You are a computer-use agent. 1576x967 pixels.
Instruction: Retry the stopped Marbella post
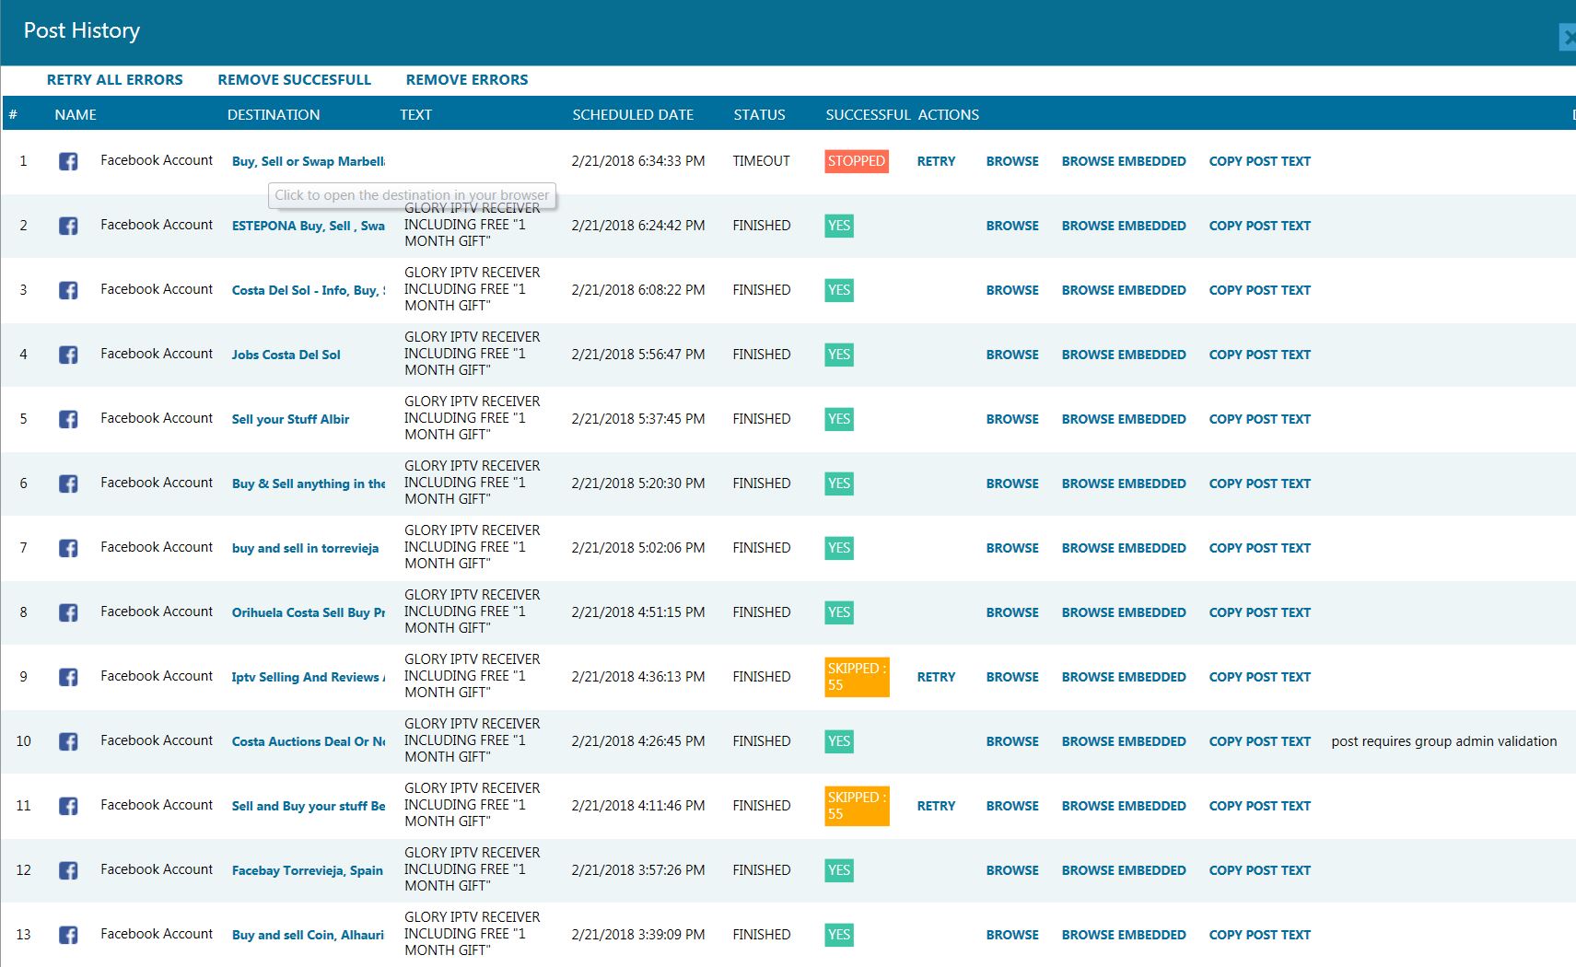(x=936, y=161)
